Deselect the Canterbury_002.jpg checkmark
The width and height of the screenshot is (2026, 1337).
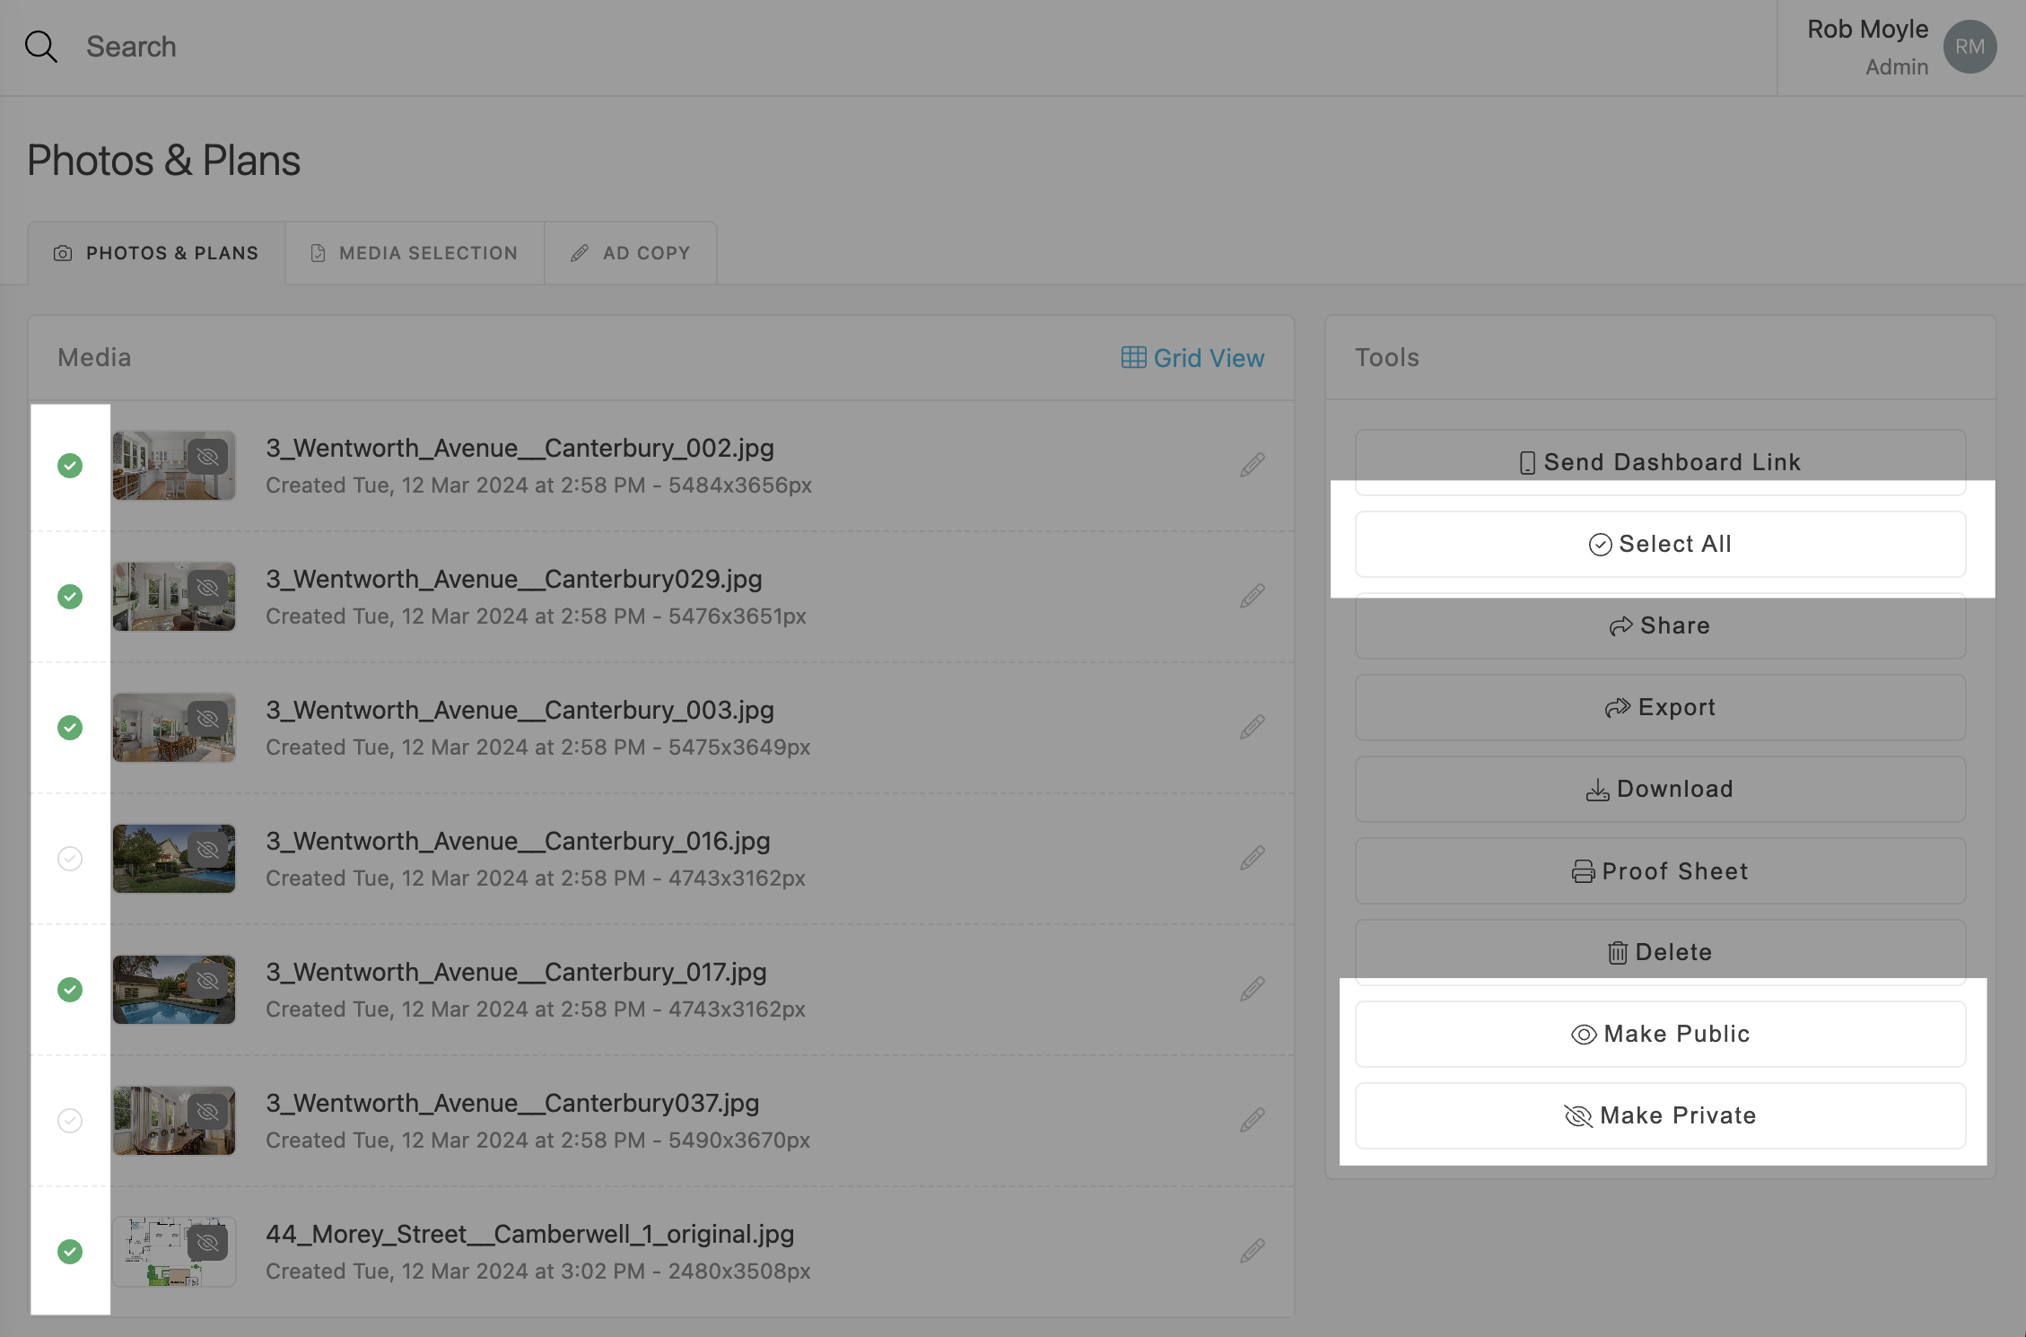point(70,466)
